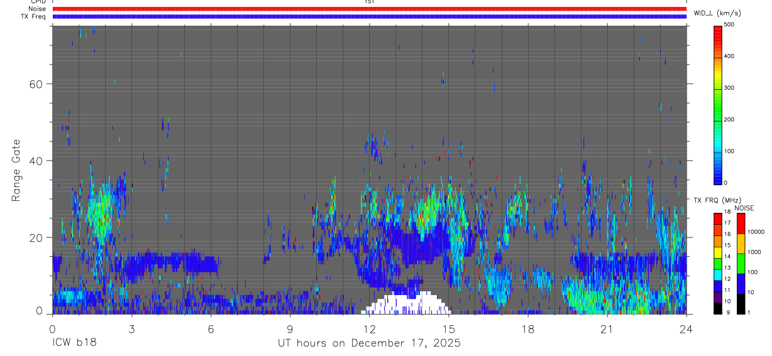Click the 100 tick on the WID colorbar

pyautogui.click(x=729, y=151)
